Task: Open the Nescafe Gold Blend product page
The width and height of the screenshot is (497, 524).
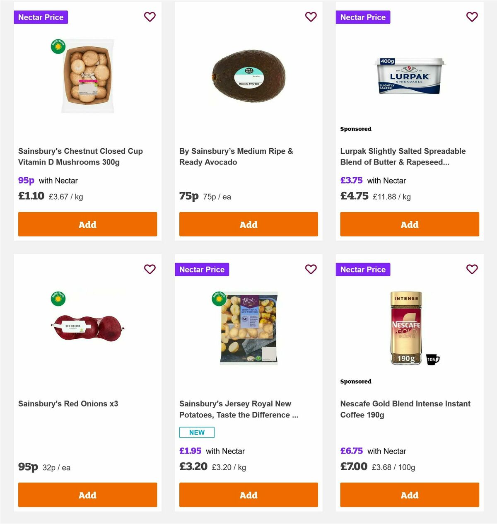Action: click(405, 409)
